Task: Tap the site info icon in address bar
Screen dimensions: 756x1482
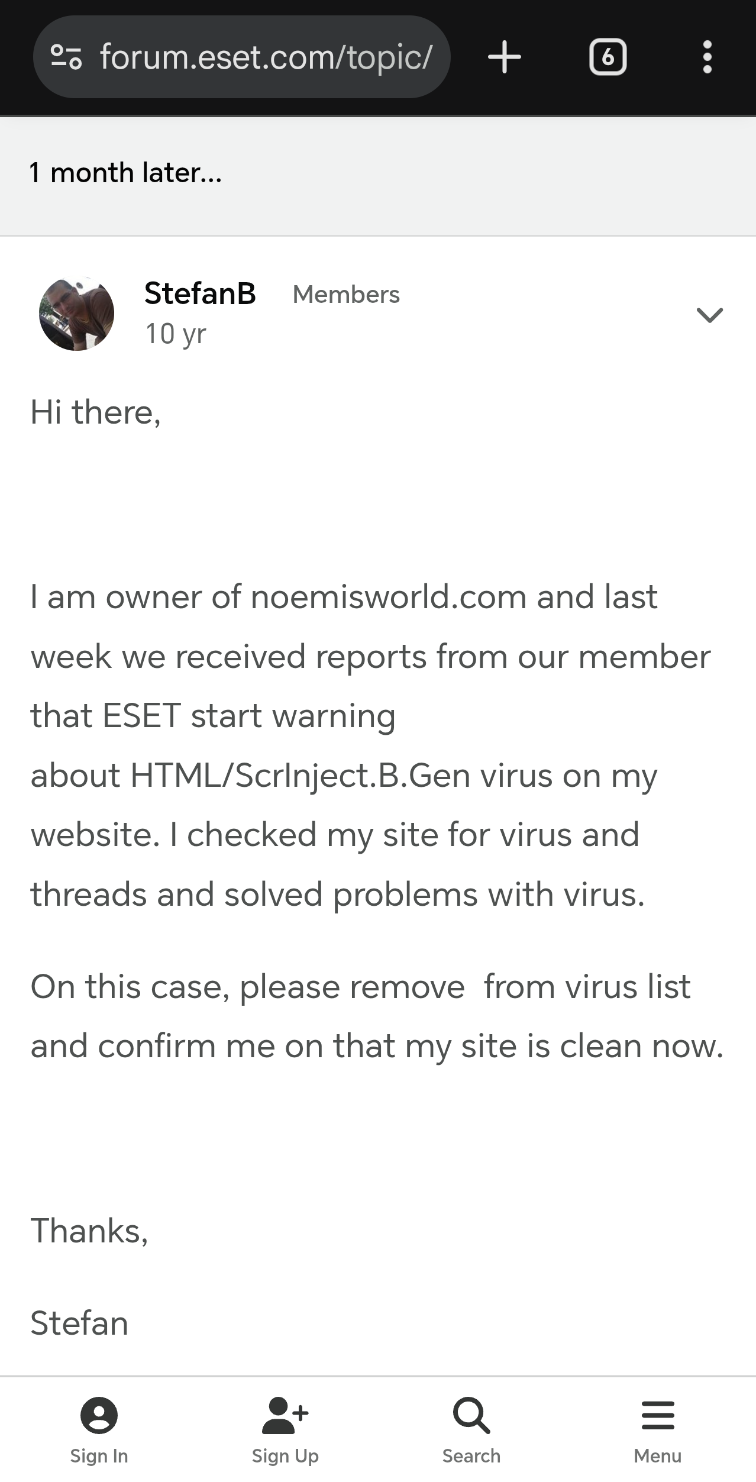Action: (66, 57)
